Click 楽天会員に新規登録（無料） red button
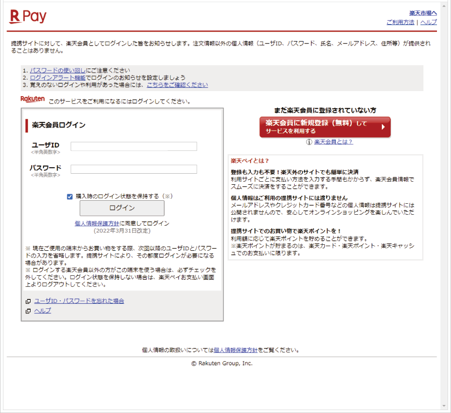 (325, 127)
